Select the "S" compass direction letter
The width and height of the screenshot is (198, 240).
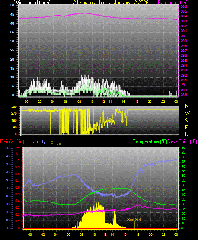186,121
